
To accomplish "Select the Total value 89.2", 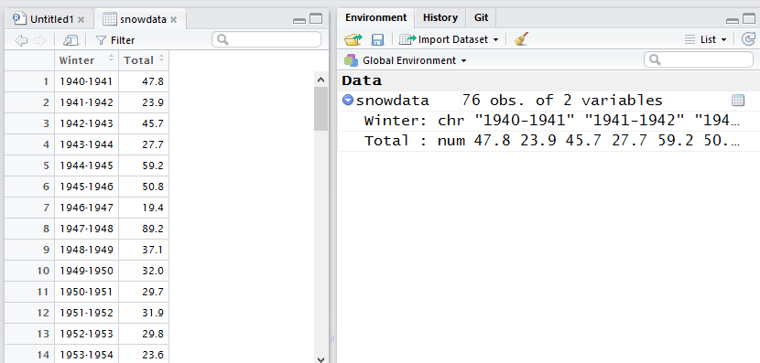I will [x=144, y=229].
